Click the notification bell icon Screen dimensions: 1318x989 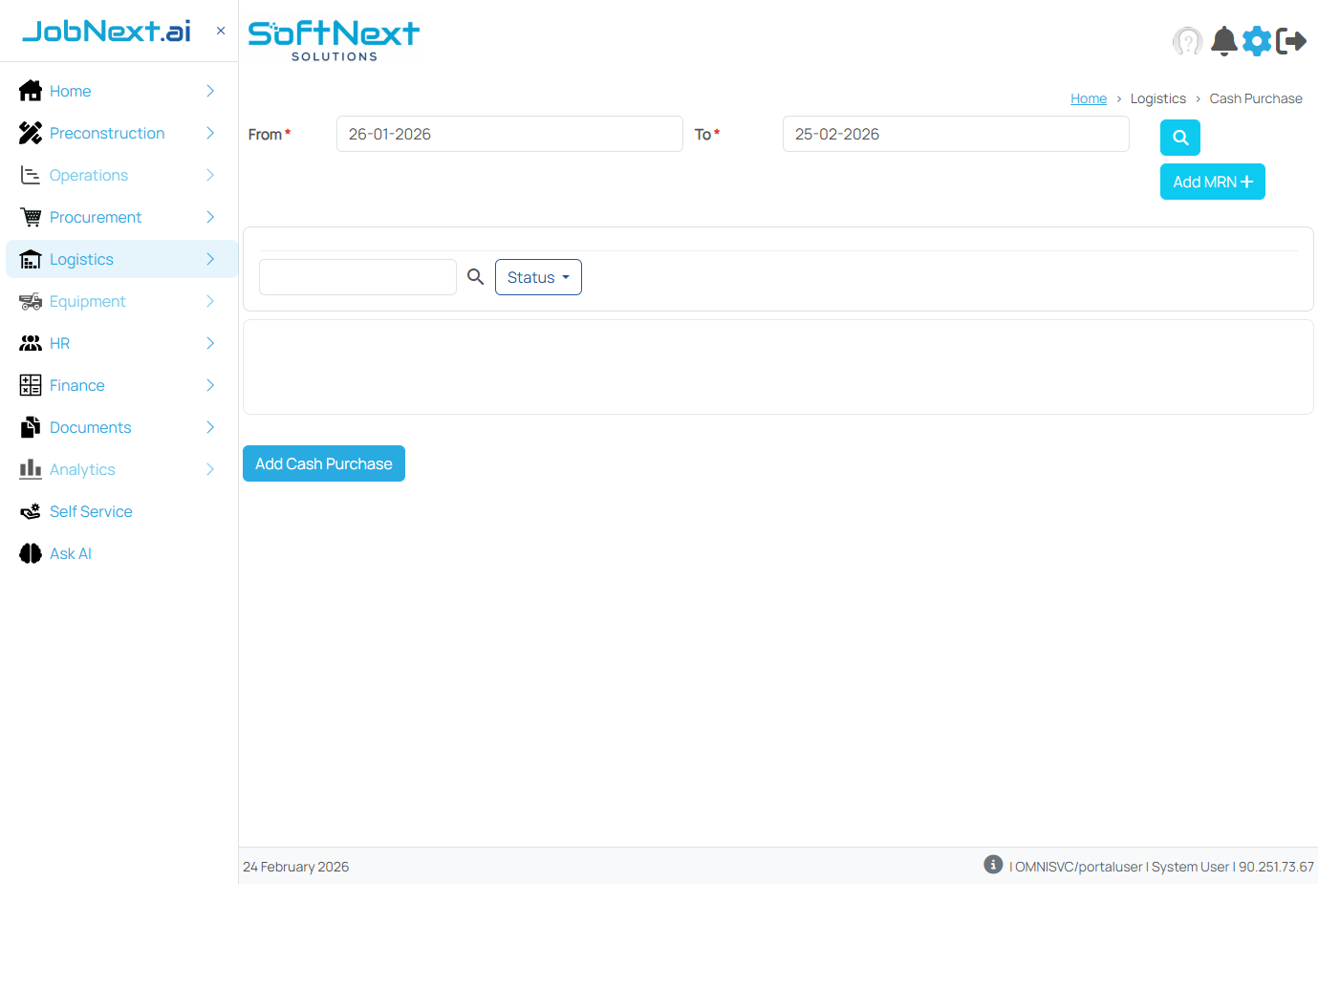click(1223, 41)
